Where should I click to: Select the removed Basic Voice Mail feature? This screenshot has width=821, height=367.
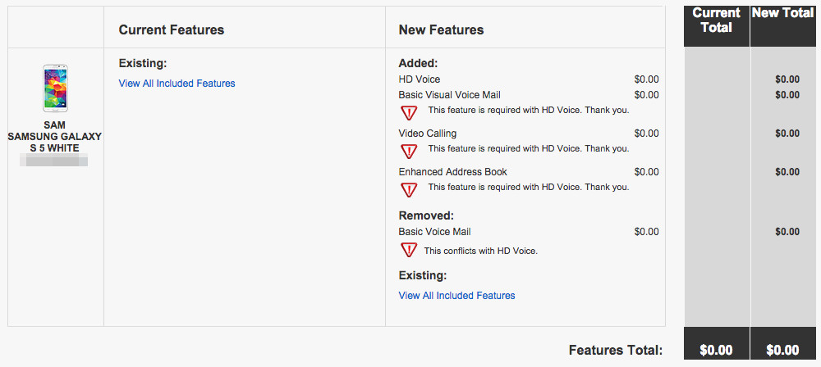[x=434, y=232]
